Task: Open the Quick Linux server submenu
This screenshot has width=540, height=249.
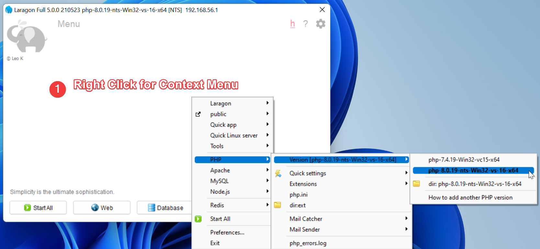Action: (232, 135)
